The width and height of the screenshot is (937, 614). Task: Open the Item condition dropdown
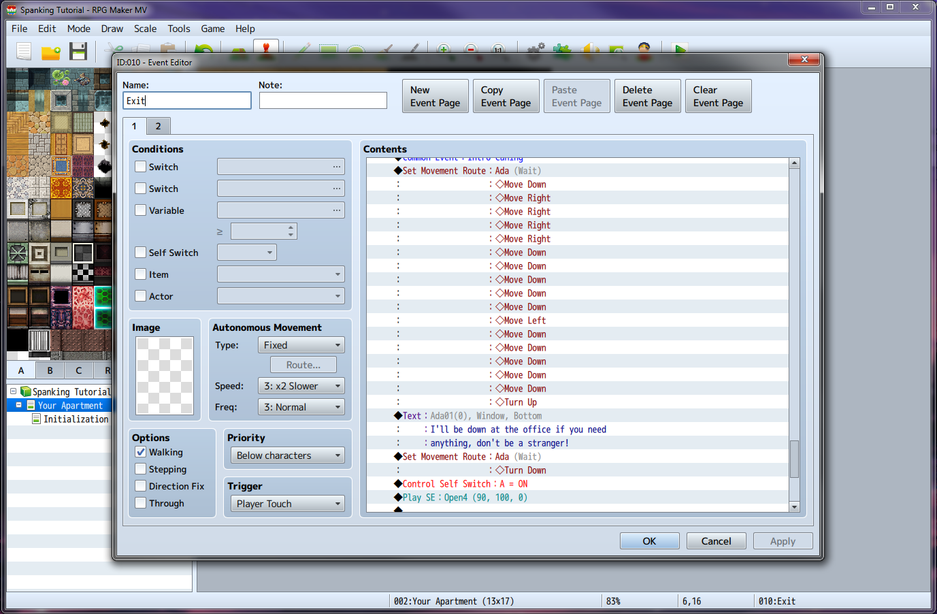(x=281, y=274)
